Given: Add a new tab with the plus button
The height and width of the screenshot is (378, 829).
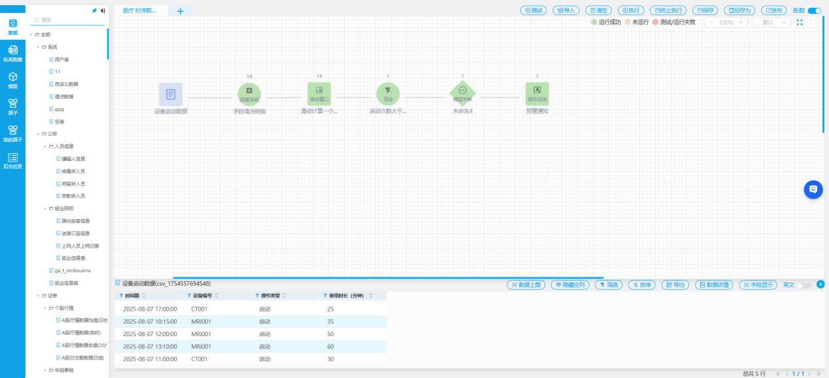Looking at the screenshot, I should (181, 10).
